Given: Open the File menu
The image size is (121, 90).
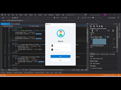Looking at the screenshot, I should tap(5, 15).
